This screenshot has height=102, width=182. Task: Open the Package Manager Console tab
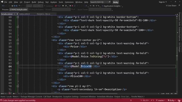[31, 97]
